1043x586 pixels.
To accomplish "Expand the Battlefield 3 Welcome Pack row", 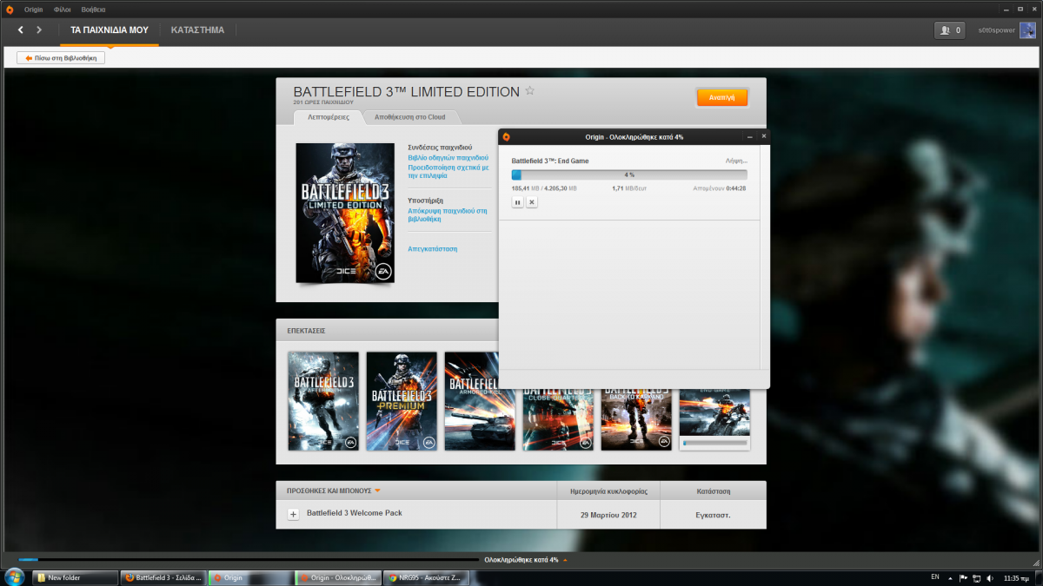I will point(293,514).
